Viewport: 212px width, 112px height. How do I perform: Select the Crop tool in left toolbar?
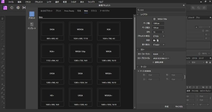[2, 31]
